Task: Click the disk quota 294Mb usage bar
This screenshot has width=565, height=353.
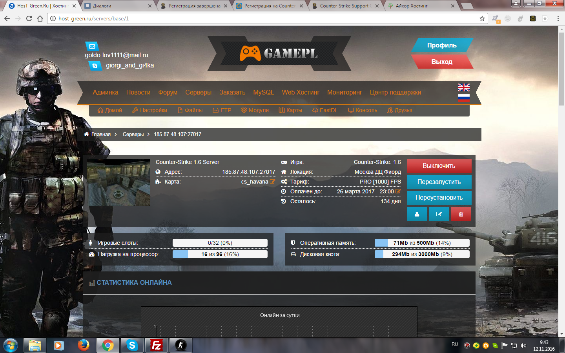Action: pos(422,254)
